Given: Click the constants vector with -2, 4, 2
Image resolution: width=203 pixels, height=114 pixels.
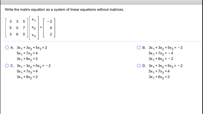Looking at the screenshot, I should (x=49, y=28).
